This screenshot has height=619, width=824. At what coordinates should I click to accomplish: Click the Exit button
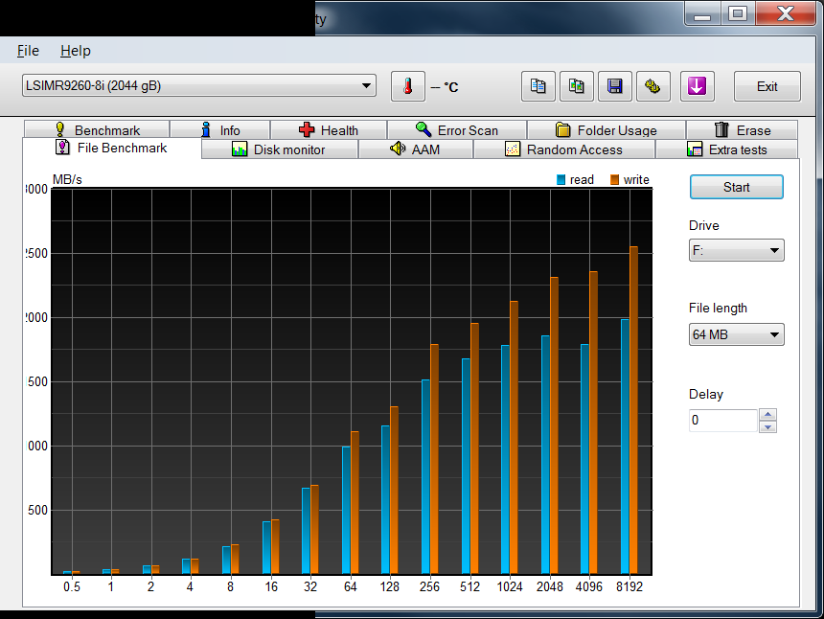click(x=767, y=86)
